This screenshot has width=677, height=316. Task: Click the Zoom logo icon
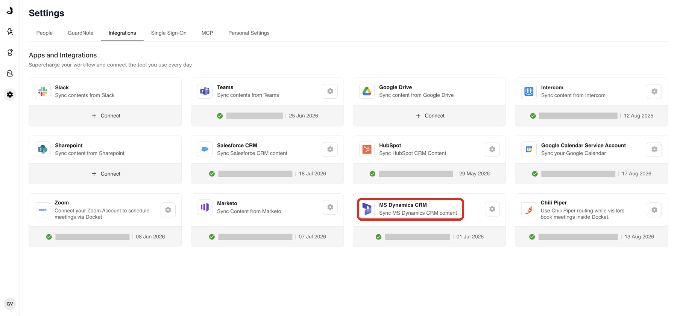[x=43, y=210]
